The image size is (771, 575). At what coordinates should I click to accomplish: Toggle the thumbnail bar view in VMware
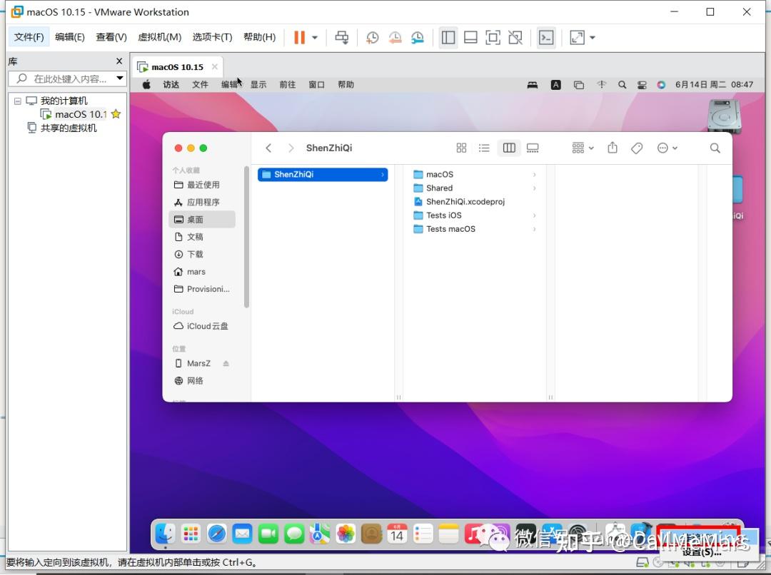coord(470,37)
